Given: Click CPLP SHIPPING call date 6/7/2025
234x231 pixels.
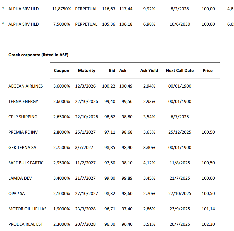Looking at the screenshot, I should click(x=180, y=117).
